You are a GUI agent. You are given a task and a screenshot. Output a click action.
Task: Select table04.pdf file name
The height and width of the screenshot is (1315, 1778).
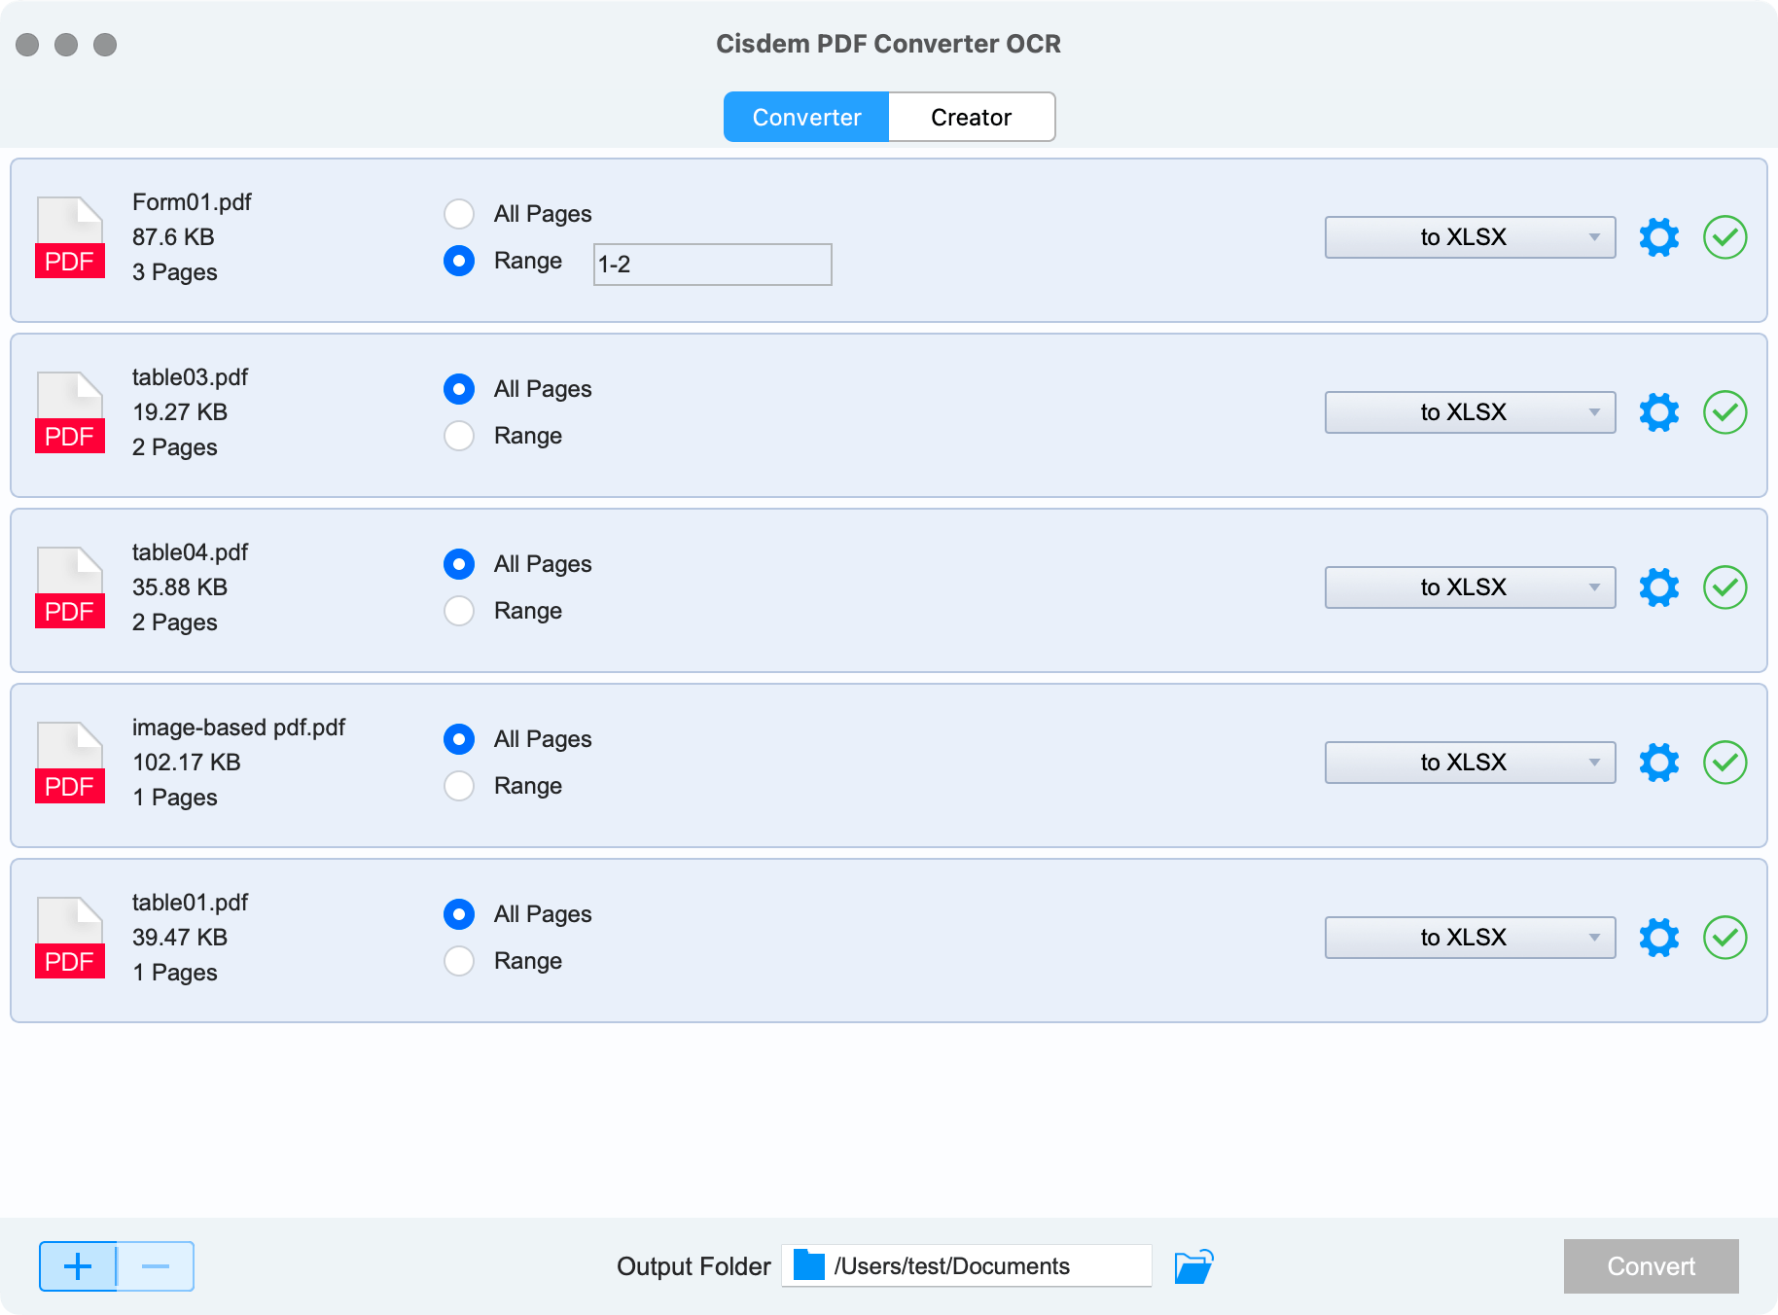(x=190, y=552)
